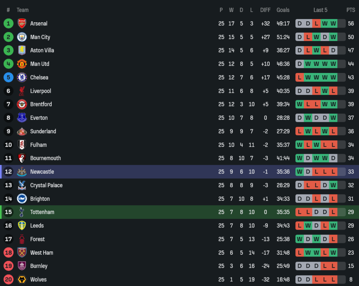Select the Liverpool club badge
The image size is (359, 286).
click(22, 91)
